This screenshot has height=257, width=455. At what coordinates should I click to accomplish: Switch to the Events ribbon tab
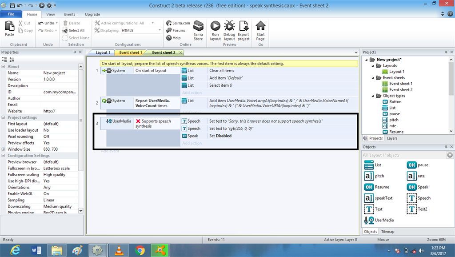pos(70,14)
